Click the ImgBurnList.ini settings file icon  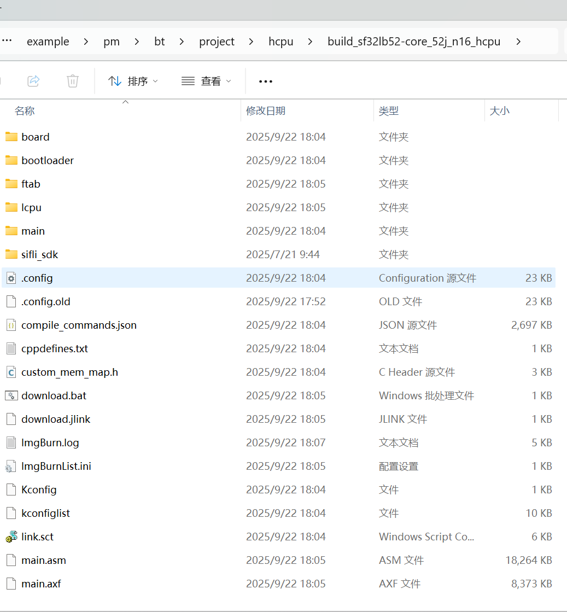coord(11,466)
